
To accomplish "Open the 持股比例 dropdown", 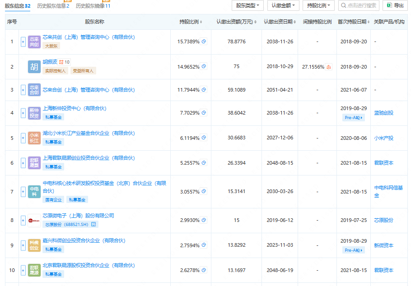I will (x=318, y=5).
